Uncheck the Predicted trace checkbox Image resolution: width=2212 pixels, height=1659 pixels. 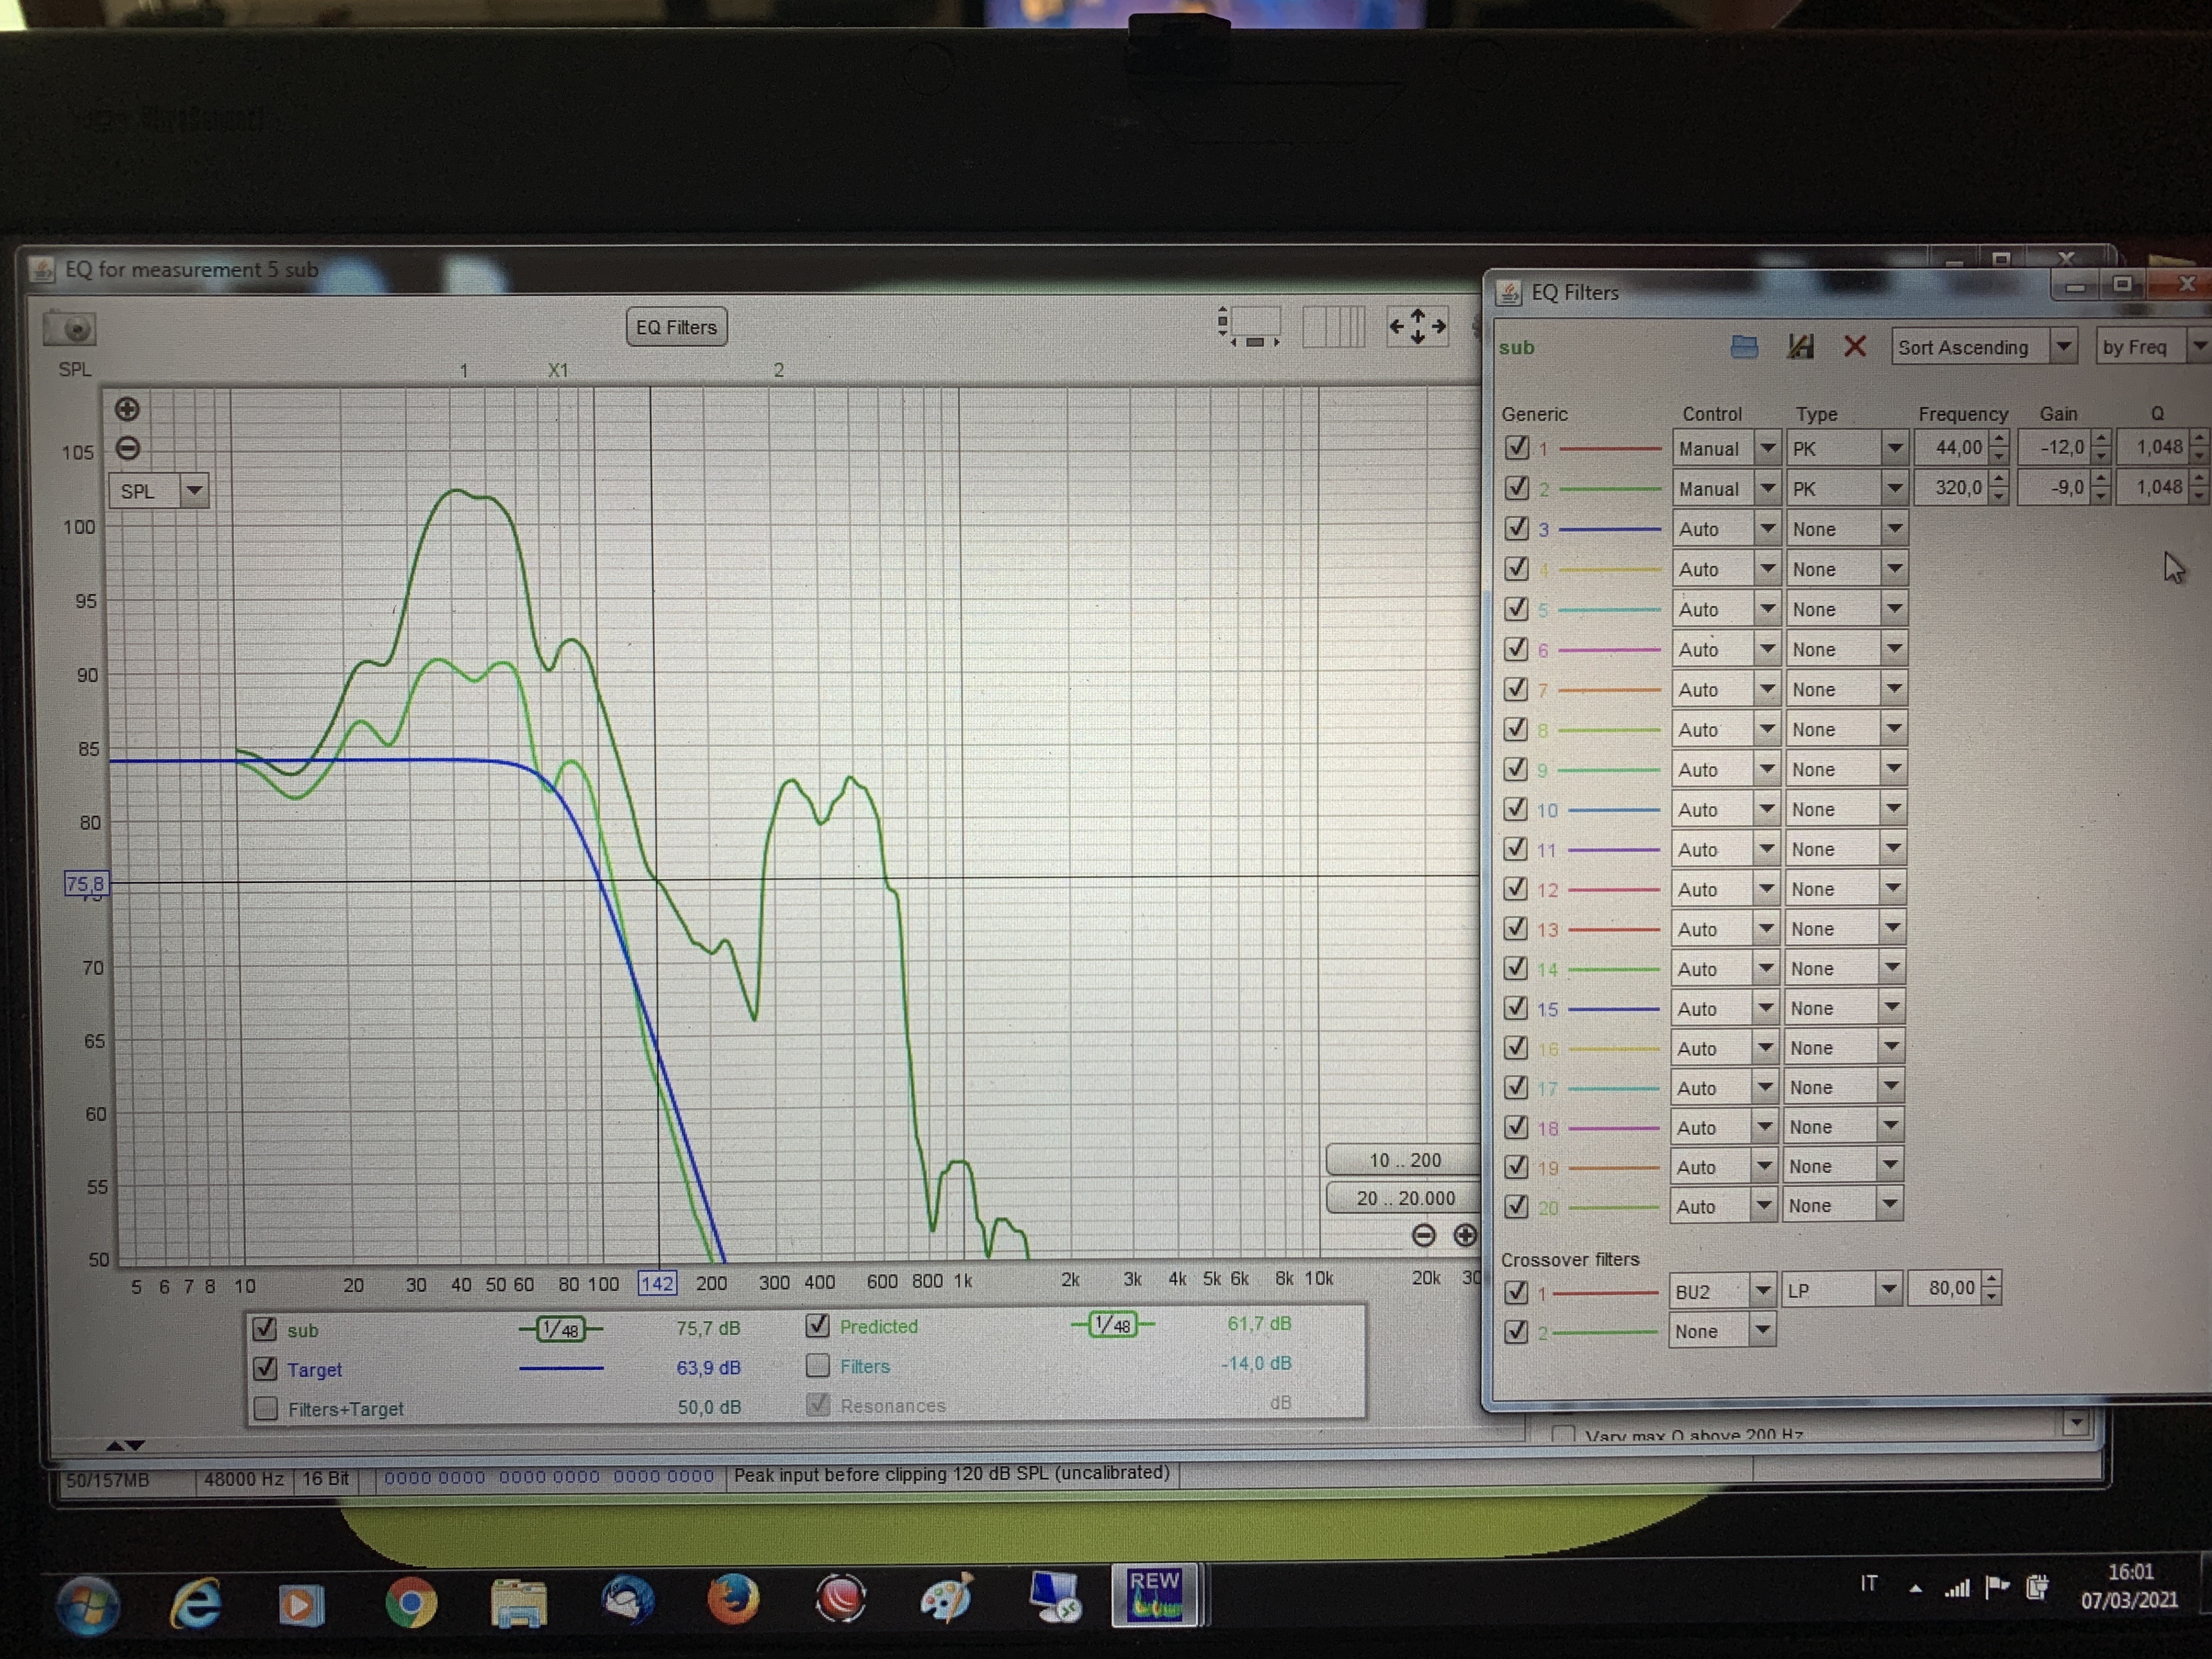pyautogui.click(x=817, y=1326)
